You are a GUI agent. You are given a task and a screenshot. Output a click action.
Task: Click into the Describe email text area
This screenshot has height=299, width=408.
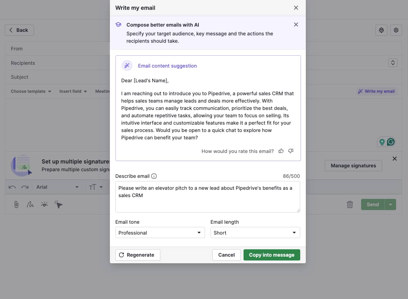pos(207,197)
